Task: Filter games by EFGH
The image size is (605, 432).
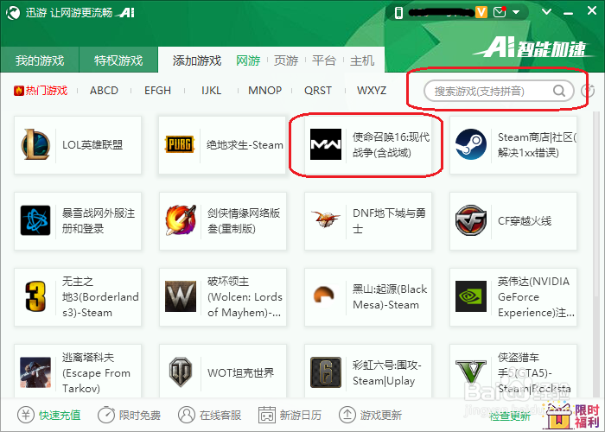Action: 157,91
